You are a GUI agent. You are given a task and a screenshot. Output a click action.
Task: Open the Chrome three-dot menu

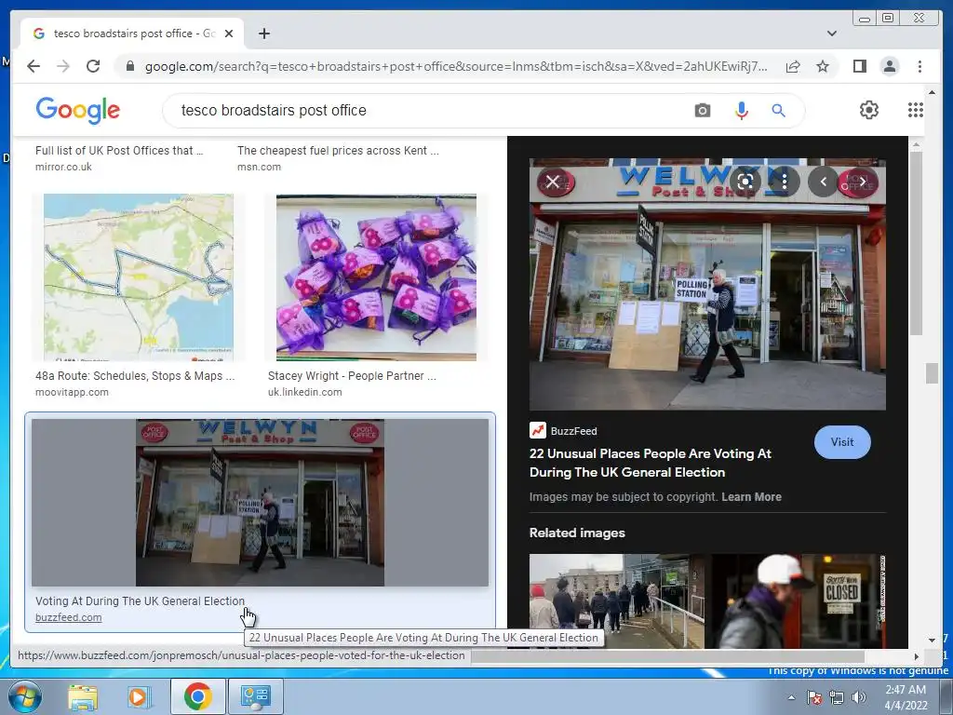919,66
